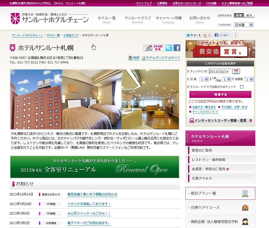269x228 pixels.
Task: Open the ホテル一覧 Hotels menu
Action: (x=107, y=20)
